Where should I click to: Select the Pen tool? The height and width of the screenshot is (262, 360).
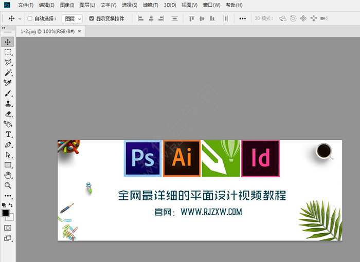click(8, 145)
